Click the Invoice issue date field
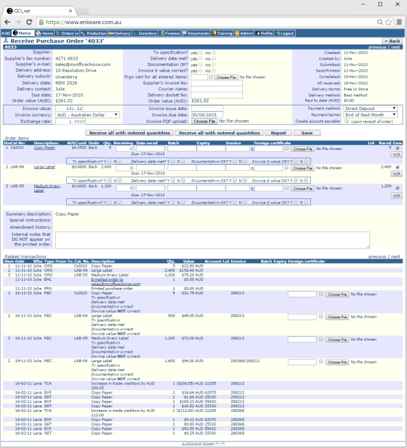The height and width of the screenshot is (448, 407). coord(207,109)
